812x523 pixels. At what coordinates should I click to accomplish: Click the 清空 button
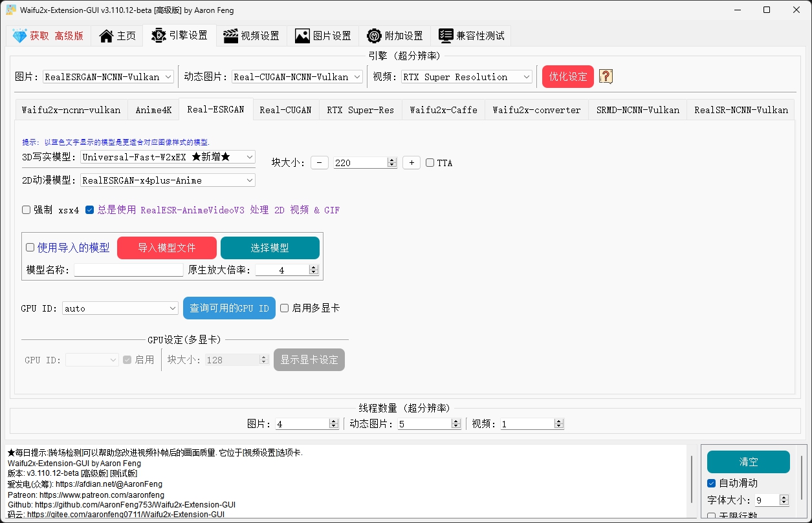[749, 462]
